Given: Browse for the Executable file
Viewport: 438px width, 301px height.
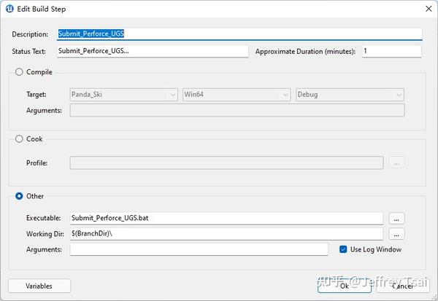Looking at the screenshot, I should coord(396,218).
